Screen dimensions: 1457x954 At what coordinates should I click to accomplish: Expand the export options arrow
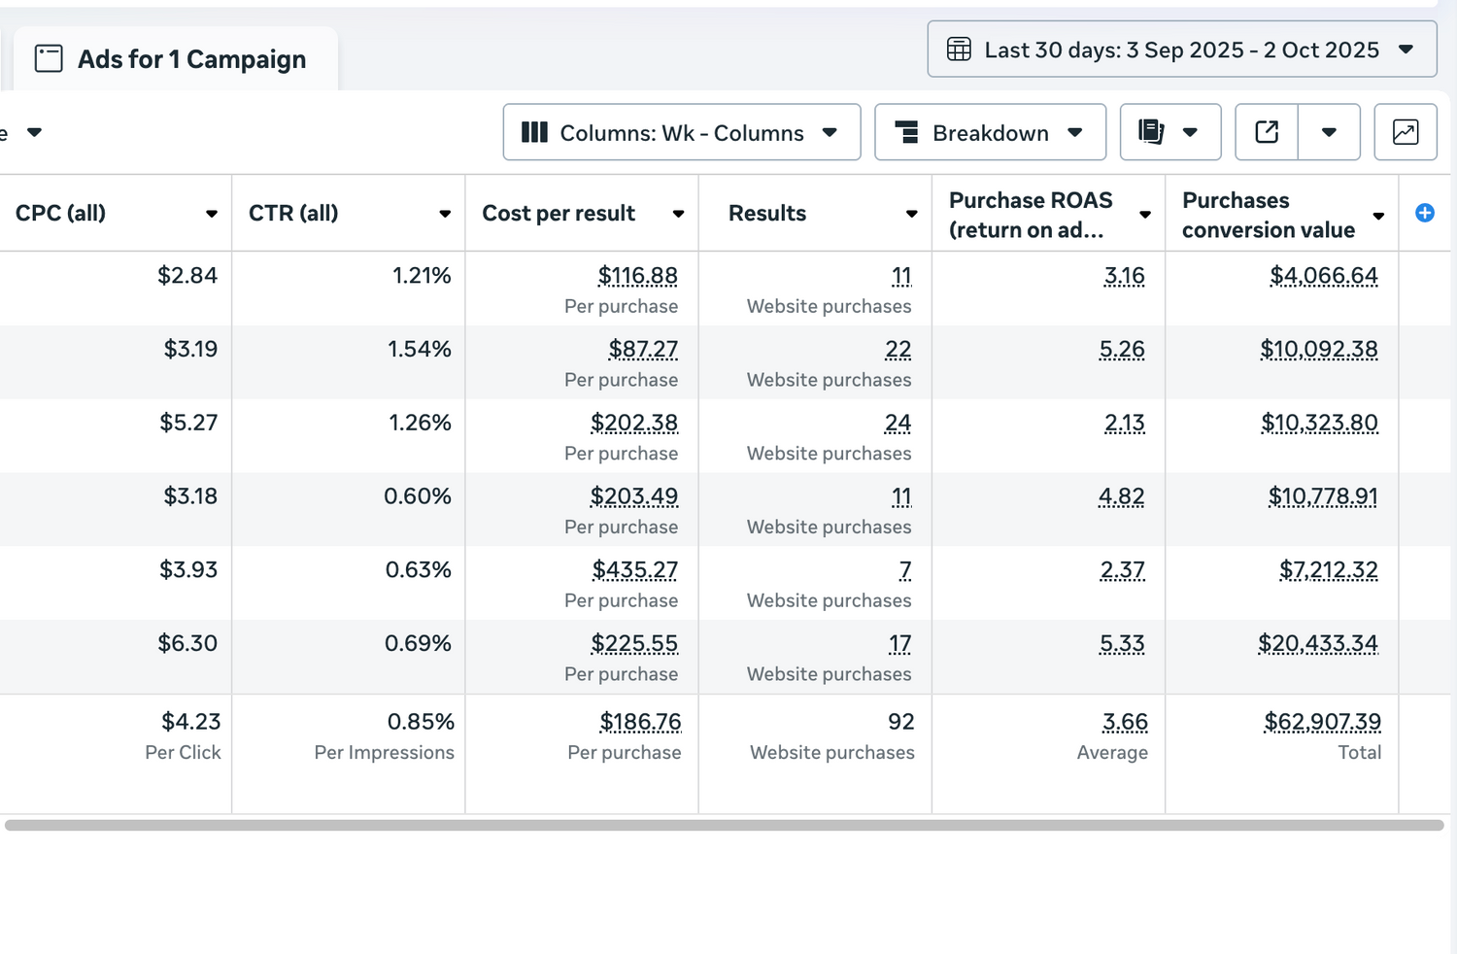(1329, 132)
